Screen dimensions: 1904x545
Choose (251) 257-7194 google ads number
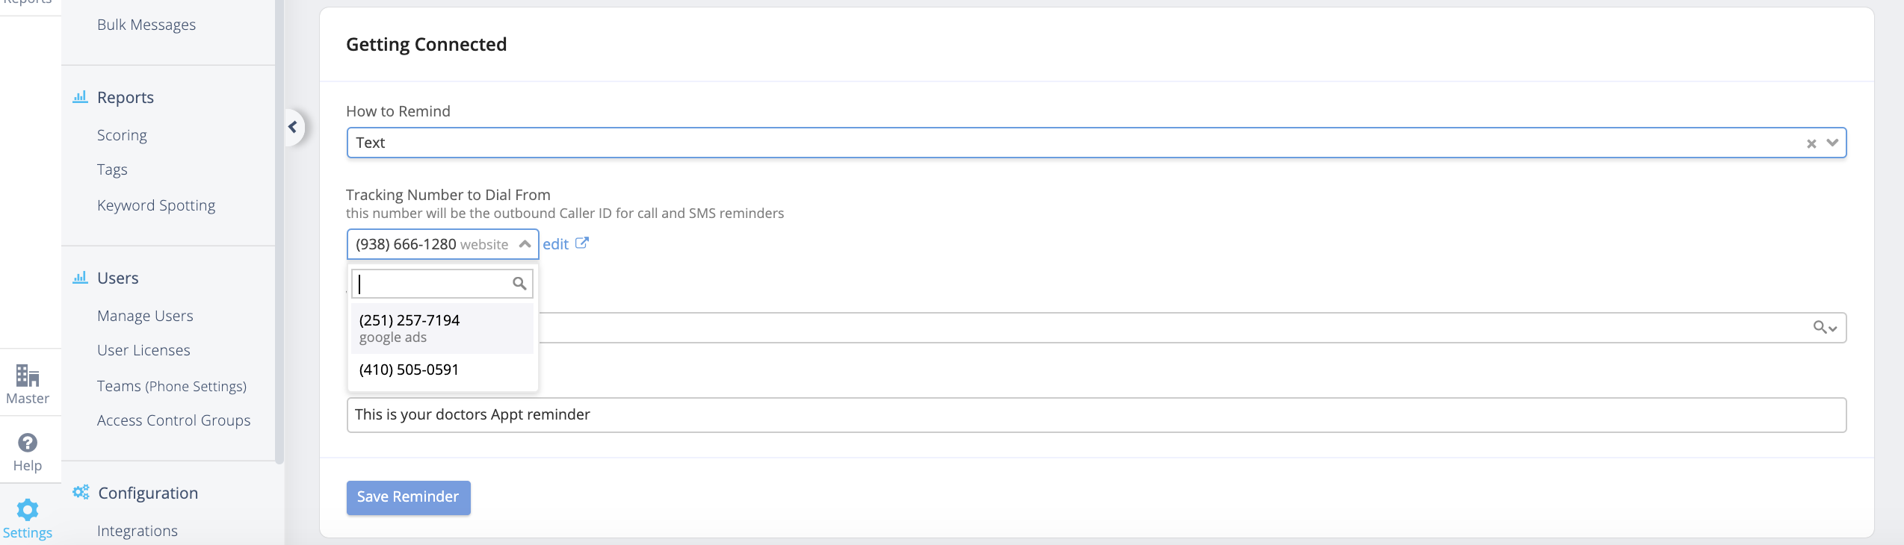[x=442, y=328]
